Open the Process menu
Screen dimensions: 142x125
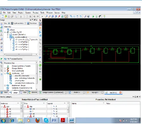pyautogui.click(x=35, y=13)
